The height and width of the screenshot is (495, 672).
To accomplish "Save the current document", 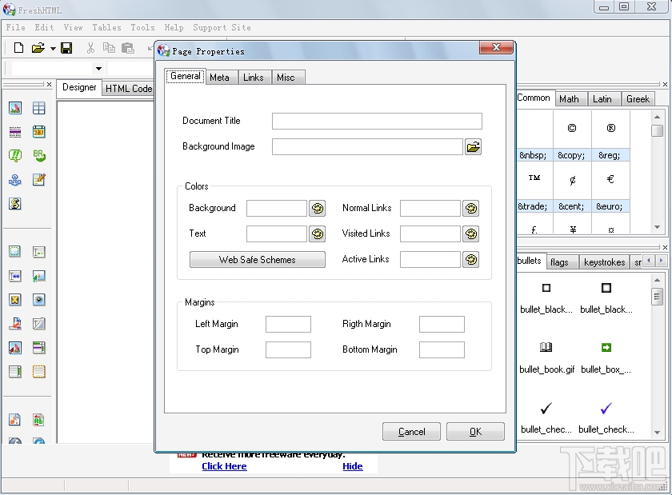I will 67,47.
